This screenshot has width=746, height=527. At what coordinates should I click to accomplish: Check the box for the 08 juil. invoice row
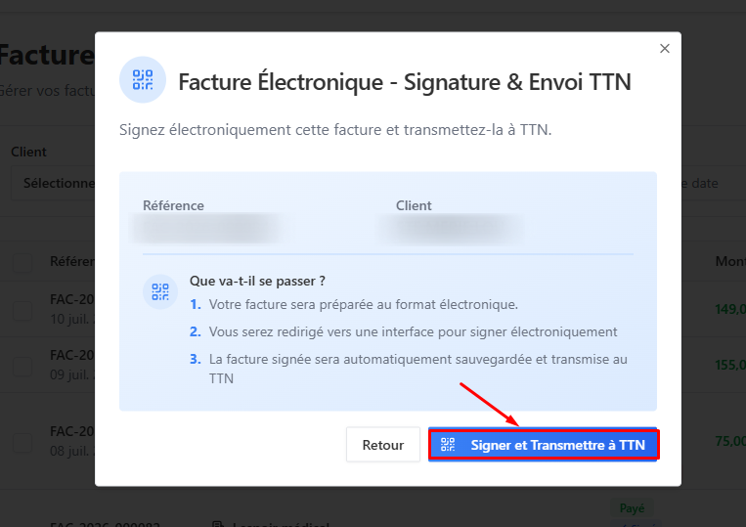22,442
